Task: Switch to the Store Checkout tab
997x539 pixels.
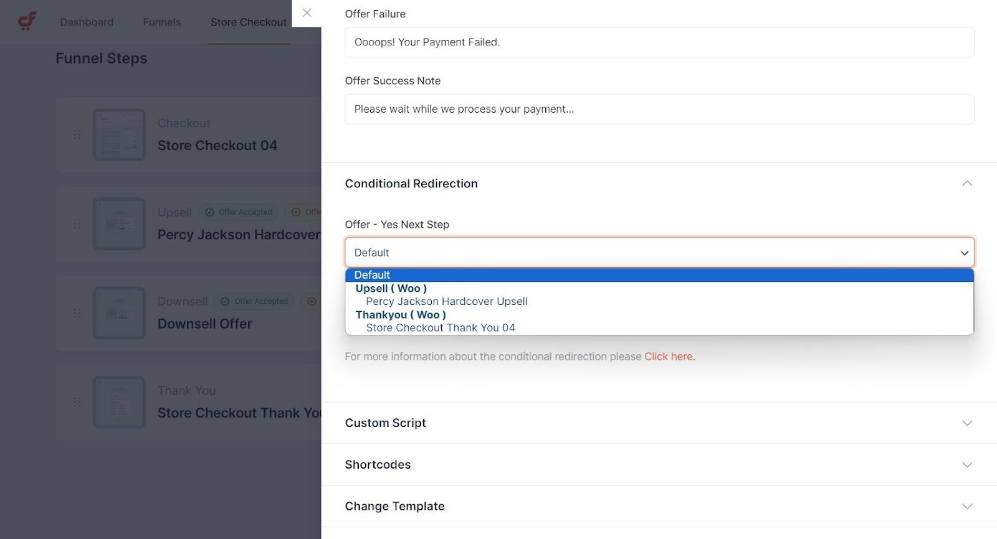Action: (249, 22)
